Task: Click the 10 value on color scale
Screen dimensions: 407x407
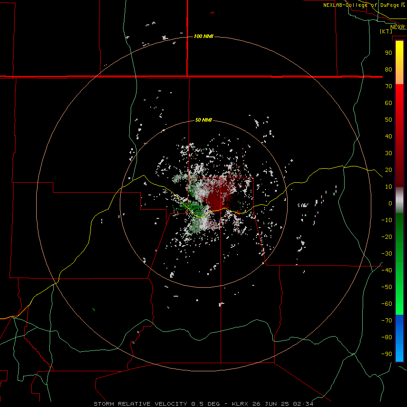Action: click(388, 187)
